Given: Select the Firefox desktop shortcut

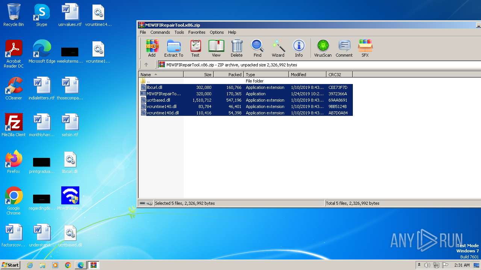Looking at the screenshot, I should 14,162.
